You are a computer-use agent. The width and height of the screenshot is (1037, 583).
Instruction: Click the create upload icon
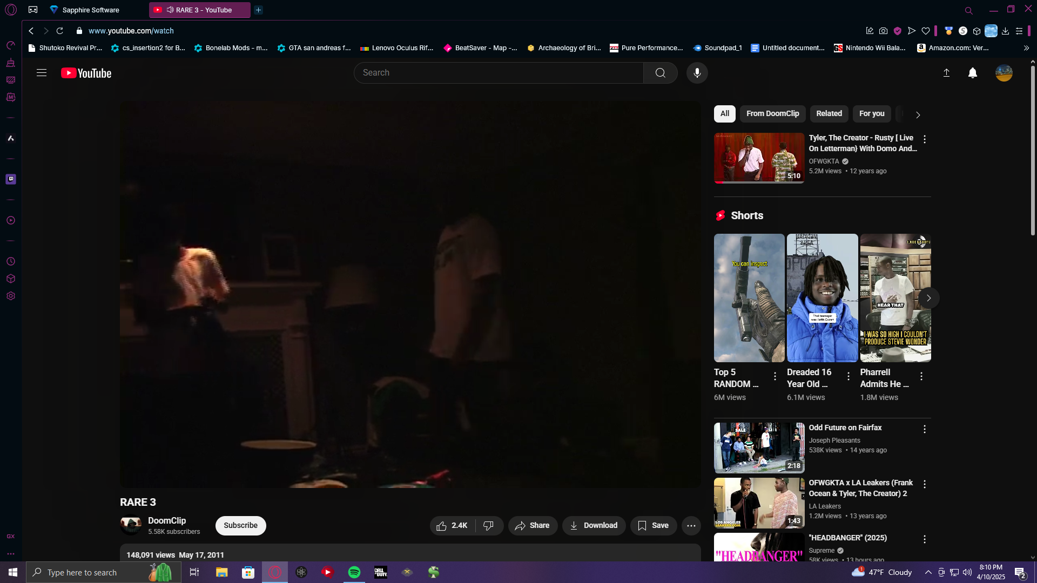[x=946, y=73]
